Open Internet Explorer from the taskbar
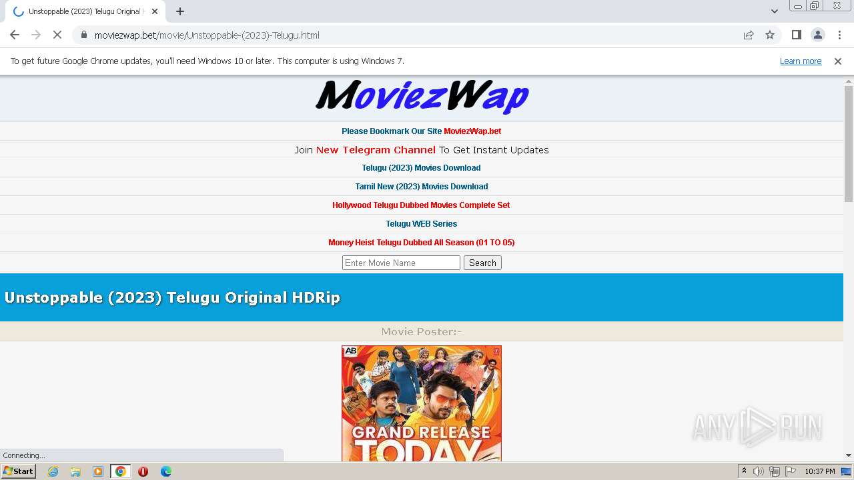The width and height of the screenshot is (854, 480). (x=53, y=471)
